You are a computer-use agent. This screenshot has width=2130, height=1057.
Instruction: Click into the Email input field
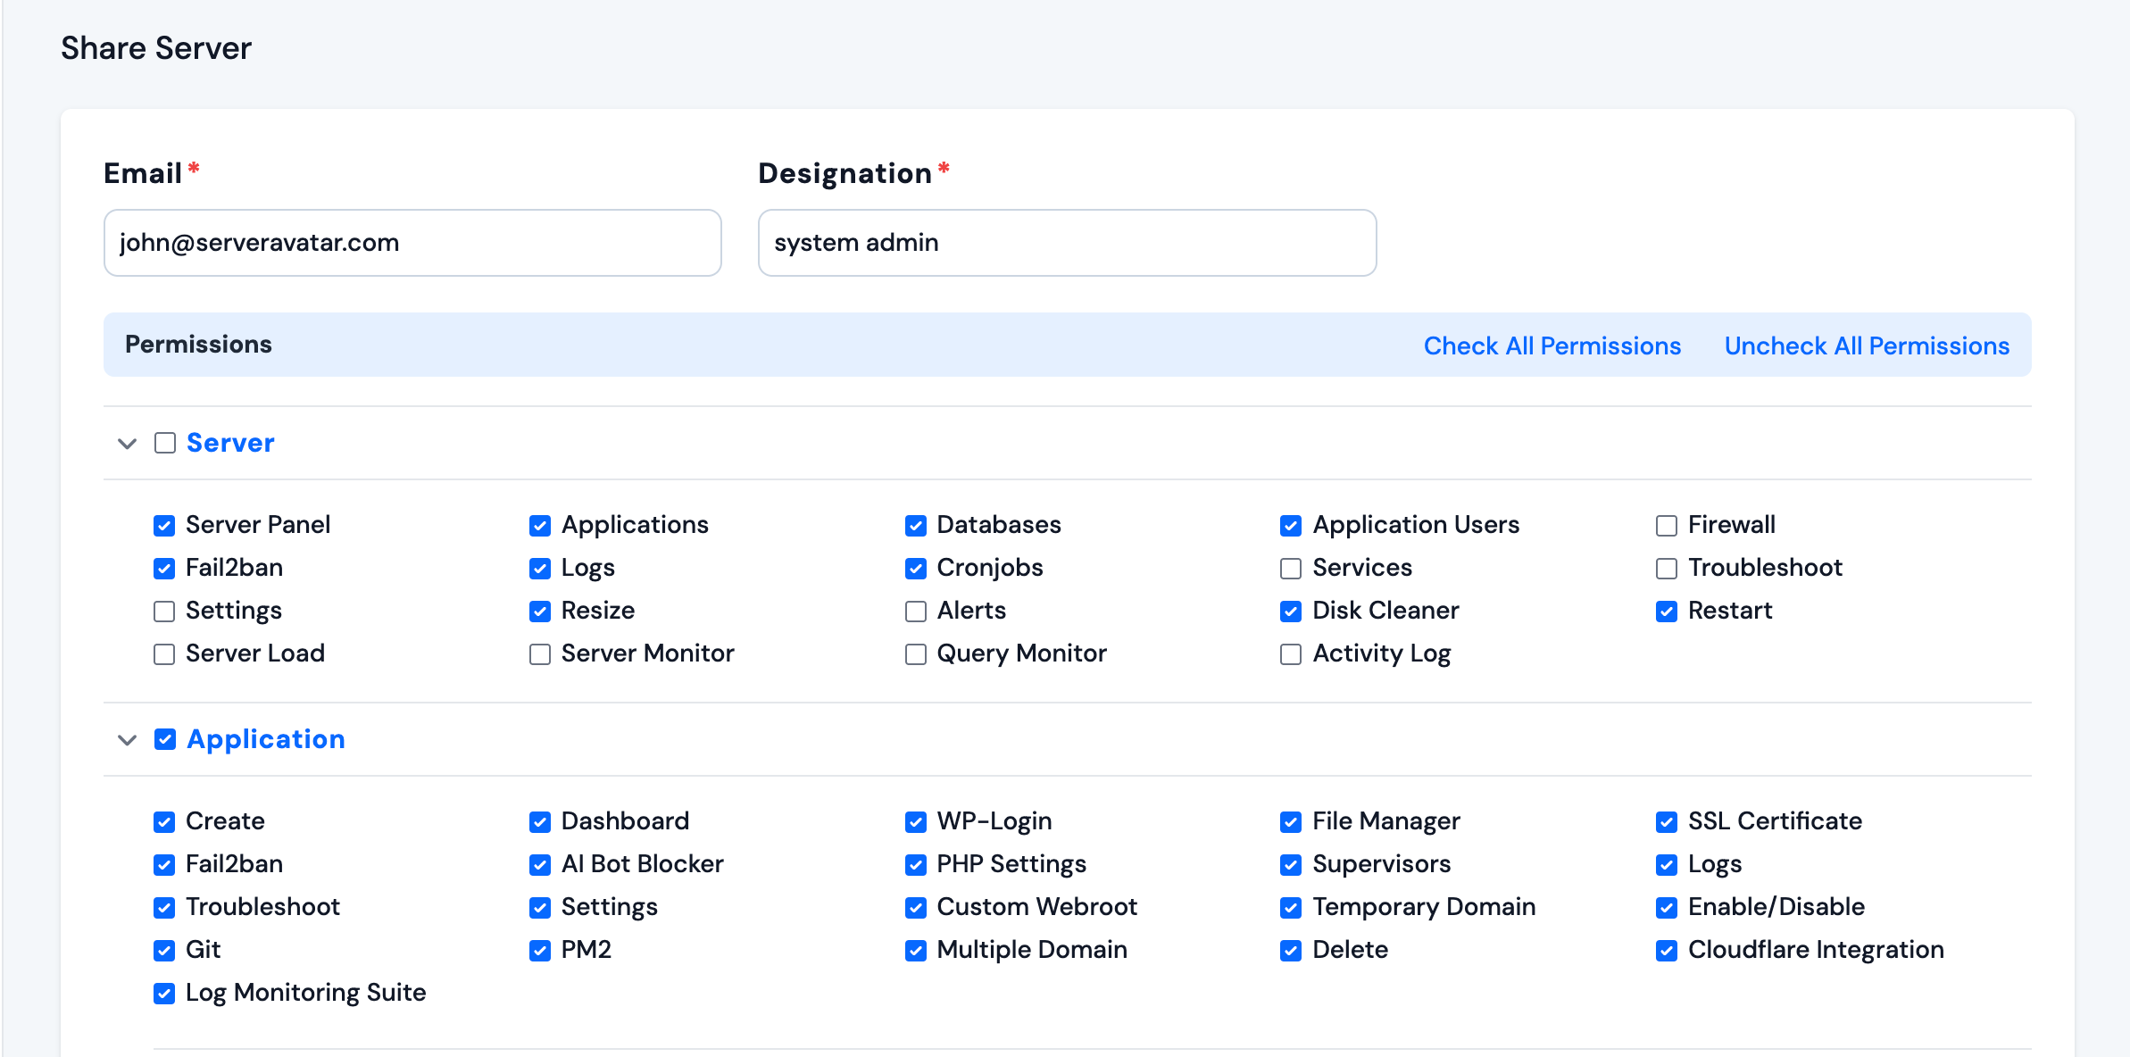pyautogui.click(x=412, y=243)
